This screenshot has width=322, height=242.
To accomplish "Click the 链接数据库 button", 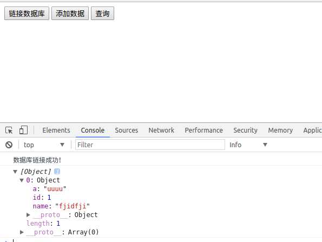I will 27,14.
